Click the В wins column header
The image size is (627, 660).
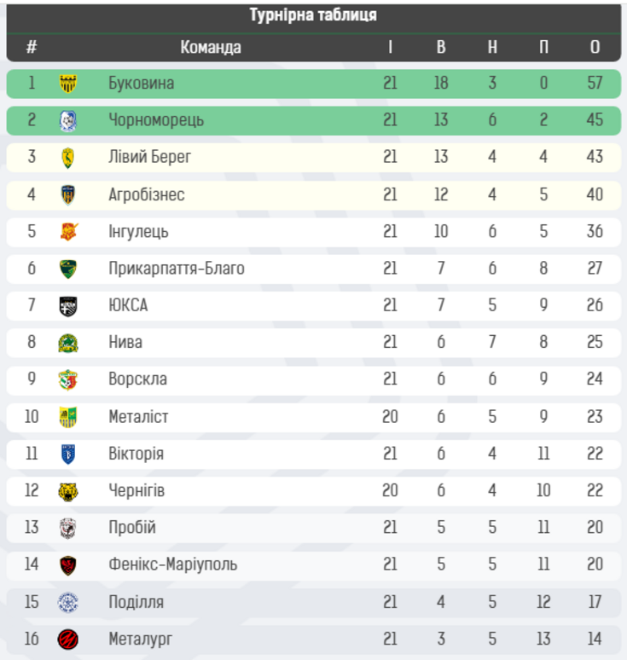[441, 48]
